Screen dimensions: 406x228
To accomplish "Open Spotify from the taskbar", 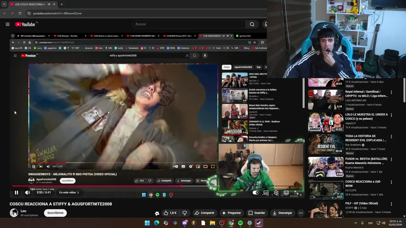I will click(240, 223).
